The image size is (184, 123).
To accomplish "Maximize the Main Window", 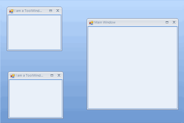I will tap(167, 22).
